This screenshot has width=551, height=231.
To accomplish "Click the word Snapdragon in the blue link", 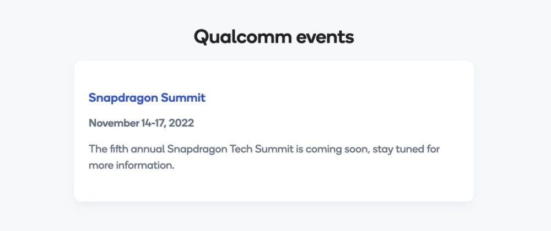I will pyautogui.click(x=123, y=98).
